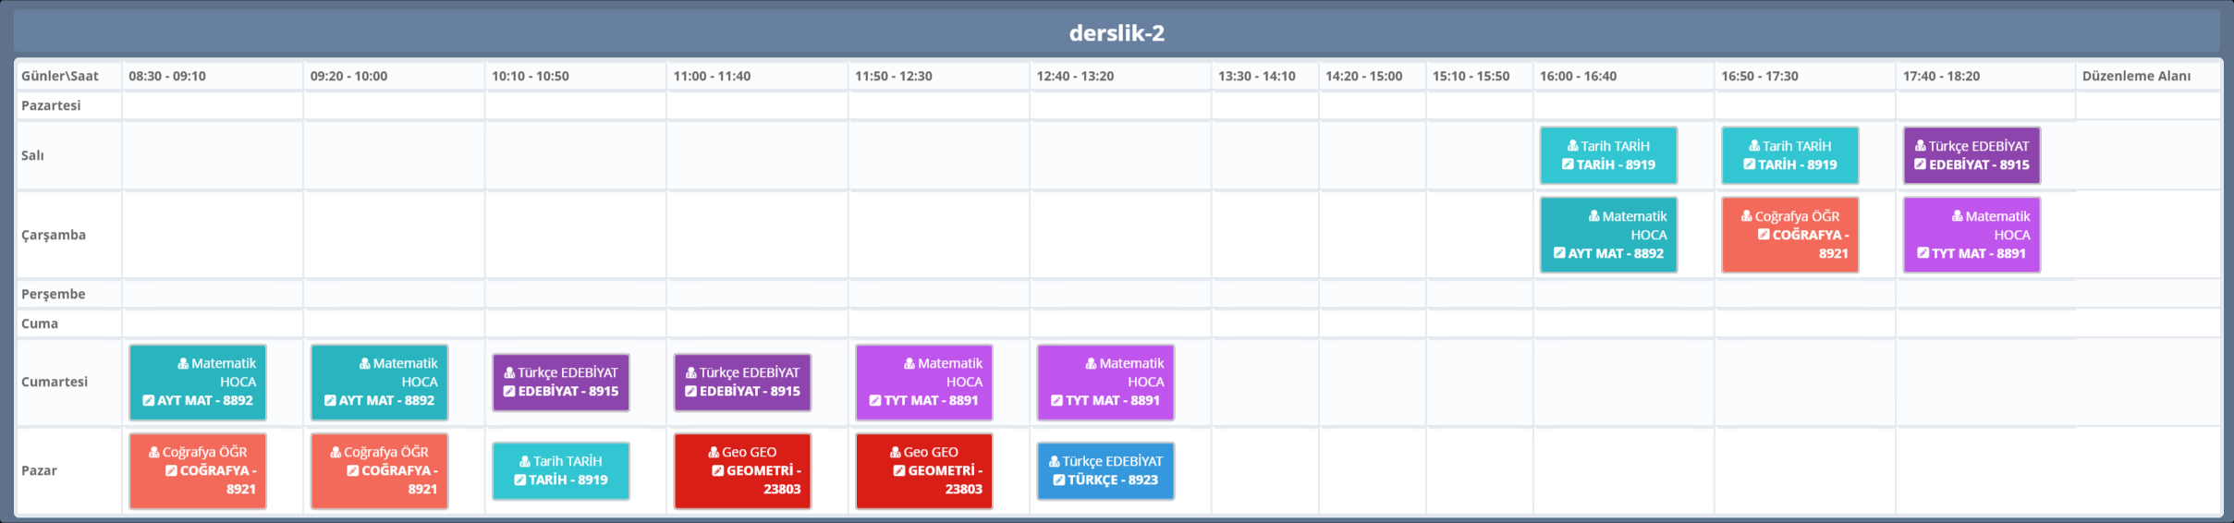Screen dimensions: 2234x523
Task: Click edit icon on Sunday 08:30 COĞRAFYA card
Action: coord(171,470)
